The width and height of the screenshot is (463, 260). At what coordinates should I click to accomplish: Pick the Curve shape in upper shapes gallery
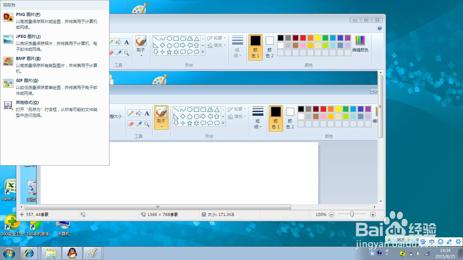(163, 39)
